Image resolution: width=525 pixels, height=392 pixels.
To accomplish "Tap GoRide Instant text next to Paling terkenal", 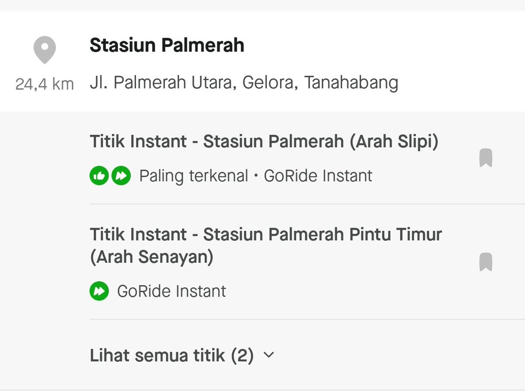I will [318, 176].
